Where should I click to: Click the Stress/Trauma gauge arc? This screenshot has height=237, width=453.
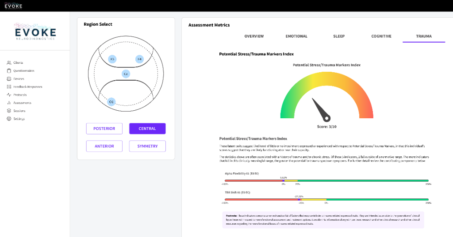point(327,79)
